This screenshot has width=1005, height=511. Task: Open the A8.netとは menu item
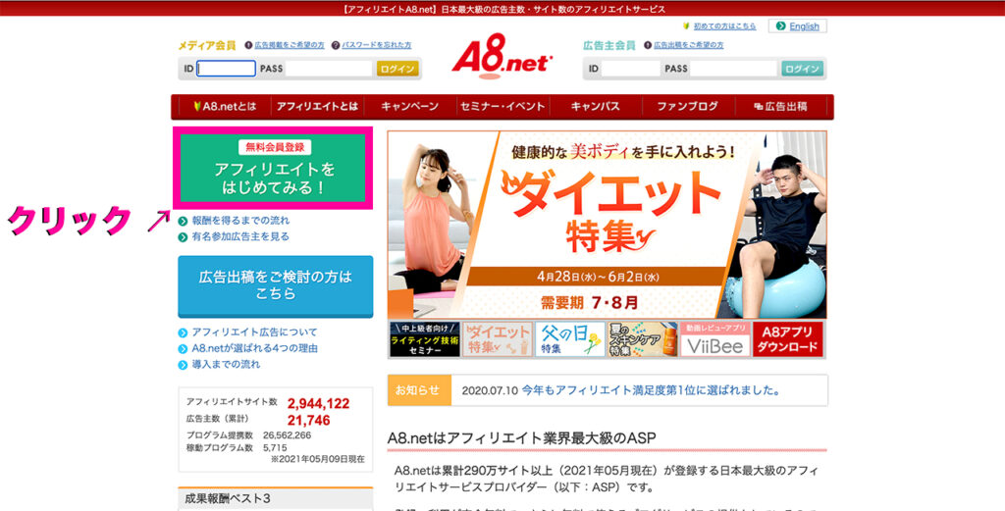pos(224,107)
